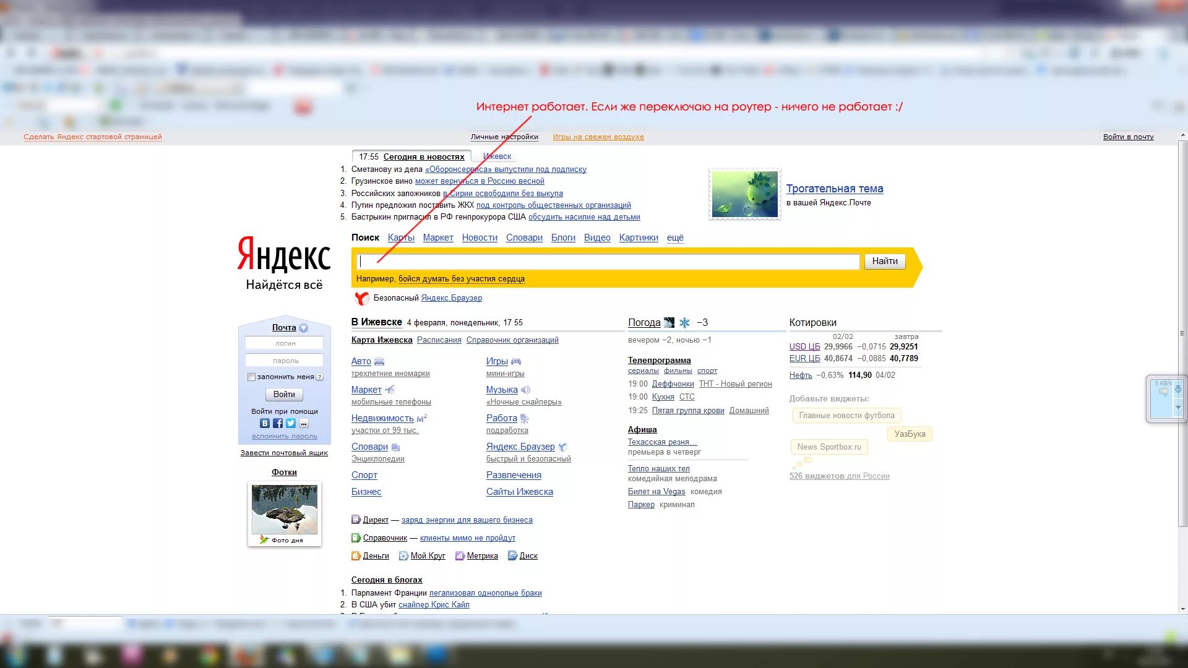Viewport: 1188px width, 668px height.
Task: Click the page scrollbar down arrow
Action: coord(1182,609)
